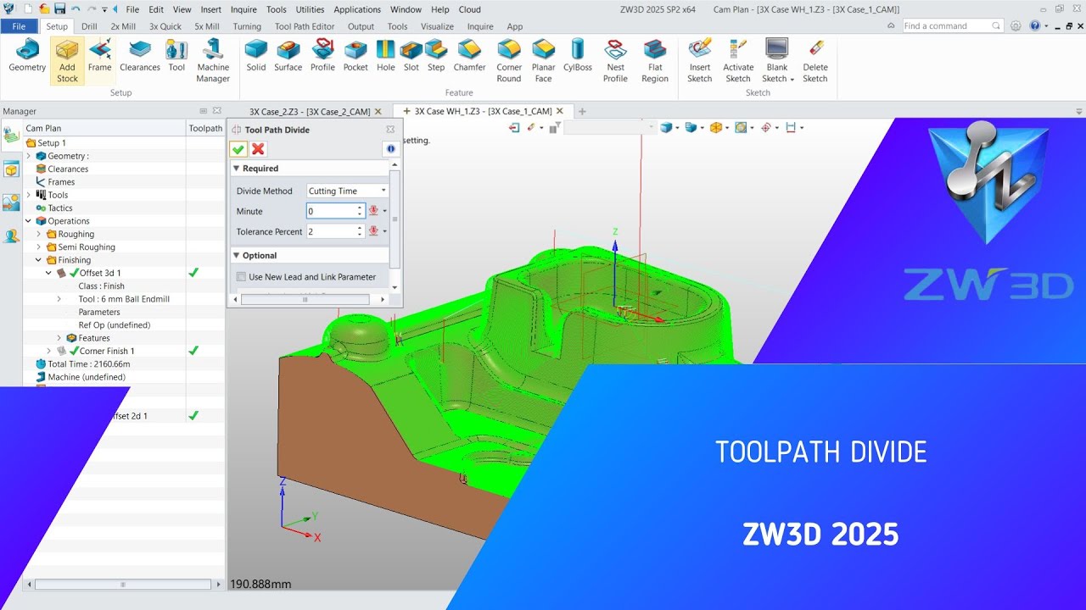Screen dimensions: 1086x610
Task: Click Insert Sketch
Action: click(700, 60)
